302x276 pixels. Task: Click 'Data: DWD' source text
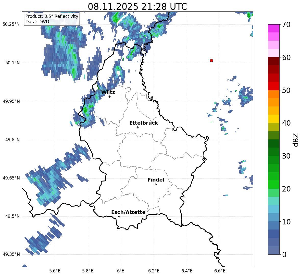click(37, 22)
